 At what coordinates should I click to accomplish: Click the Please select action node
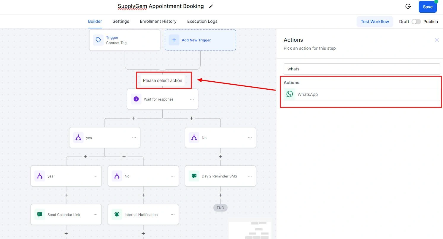click(163, 80)
